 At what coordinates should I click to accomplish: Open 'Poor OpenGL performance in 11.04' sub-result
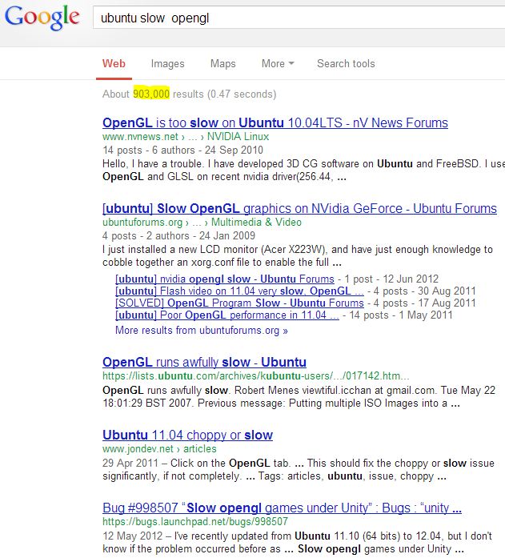pyautogui.click(x=227, y=315)
